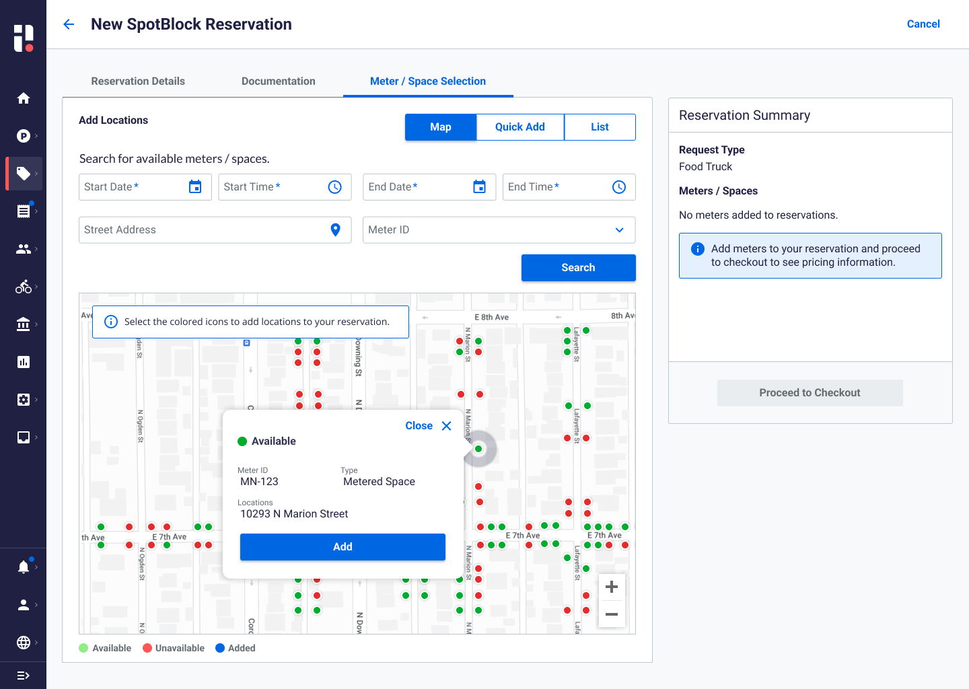Zoom in on the map
The width and height of the screenshot is (969, 689).
[x=611, y=587]
